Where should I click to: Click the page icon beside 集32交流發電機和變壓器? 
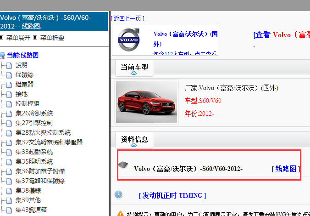[x=9, y=142]
